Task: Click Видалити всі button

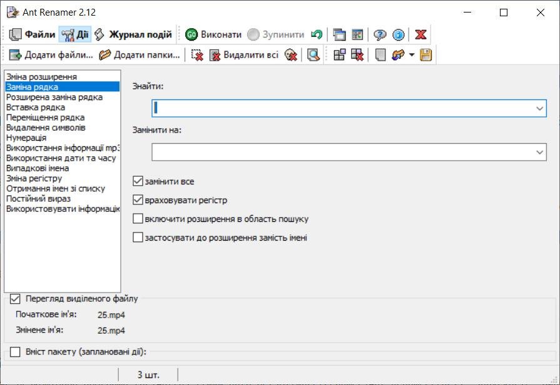Action: pos(243,55)
